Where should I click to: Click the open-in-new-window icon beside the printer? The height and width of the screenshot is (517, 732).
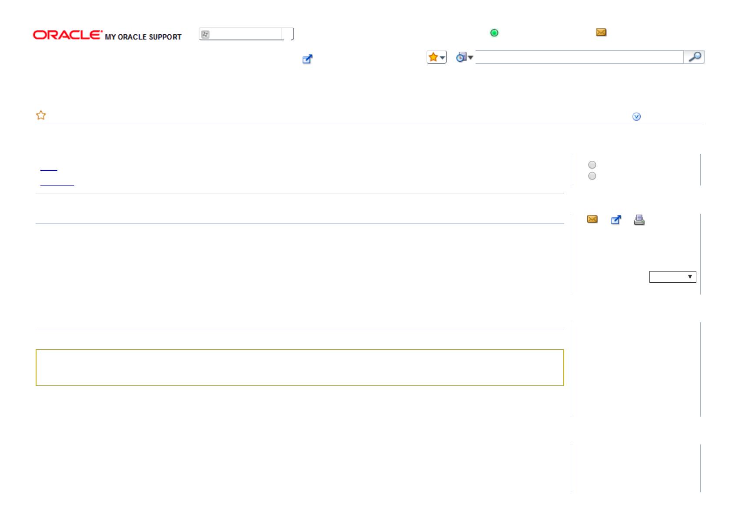(616, 220)
